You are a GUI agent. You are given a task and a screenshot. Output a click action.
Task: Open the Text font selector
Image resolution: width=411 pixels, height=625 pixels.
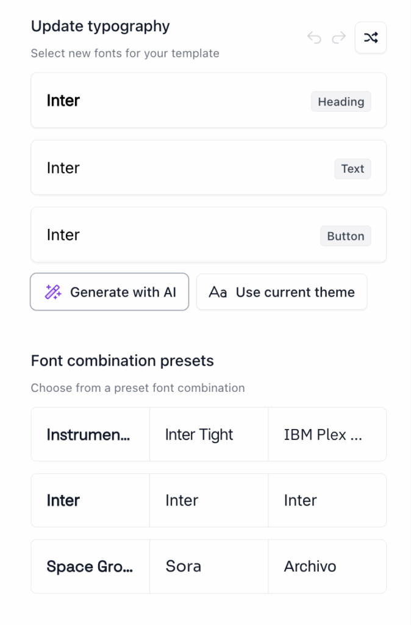pyautogui.click(x=209, y=167)
